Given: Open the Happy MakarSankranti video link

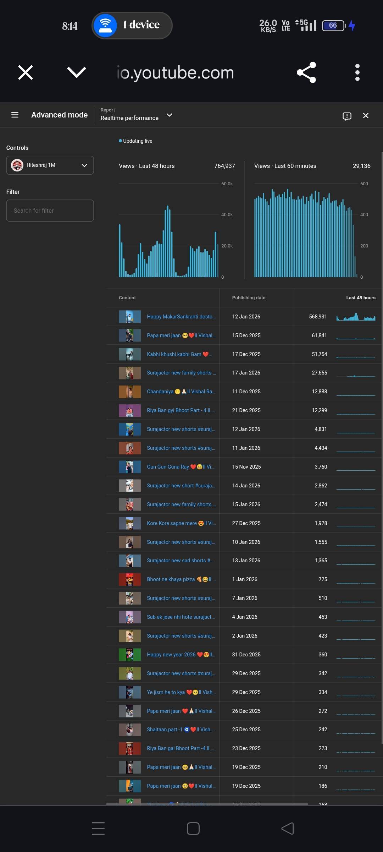Looking at the screenshot, I should (181, 317).
